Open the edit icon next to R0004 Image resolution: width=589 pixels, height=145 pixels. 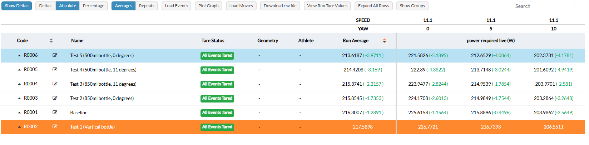55,84
